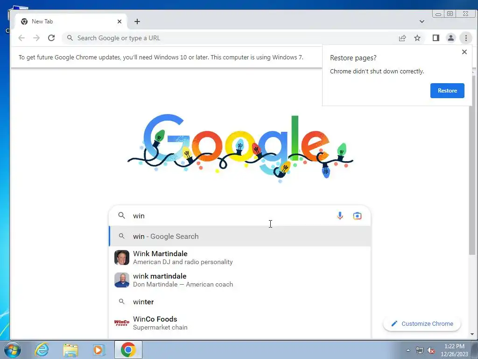Screen dimensions: 478x359
Task: Open Windows Explorer folder taskbar icon
Action: (x=70, y=350)
